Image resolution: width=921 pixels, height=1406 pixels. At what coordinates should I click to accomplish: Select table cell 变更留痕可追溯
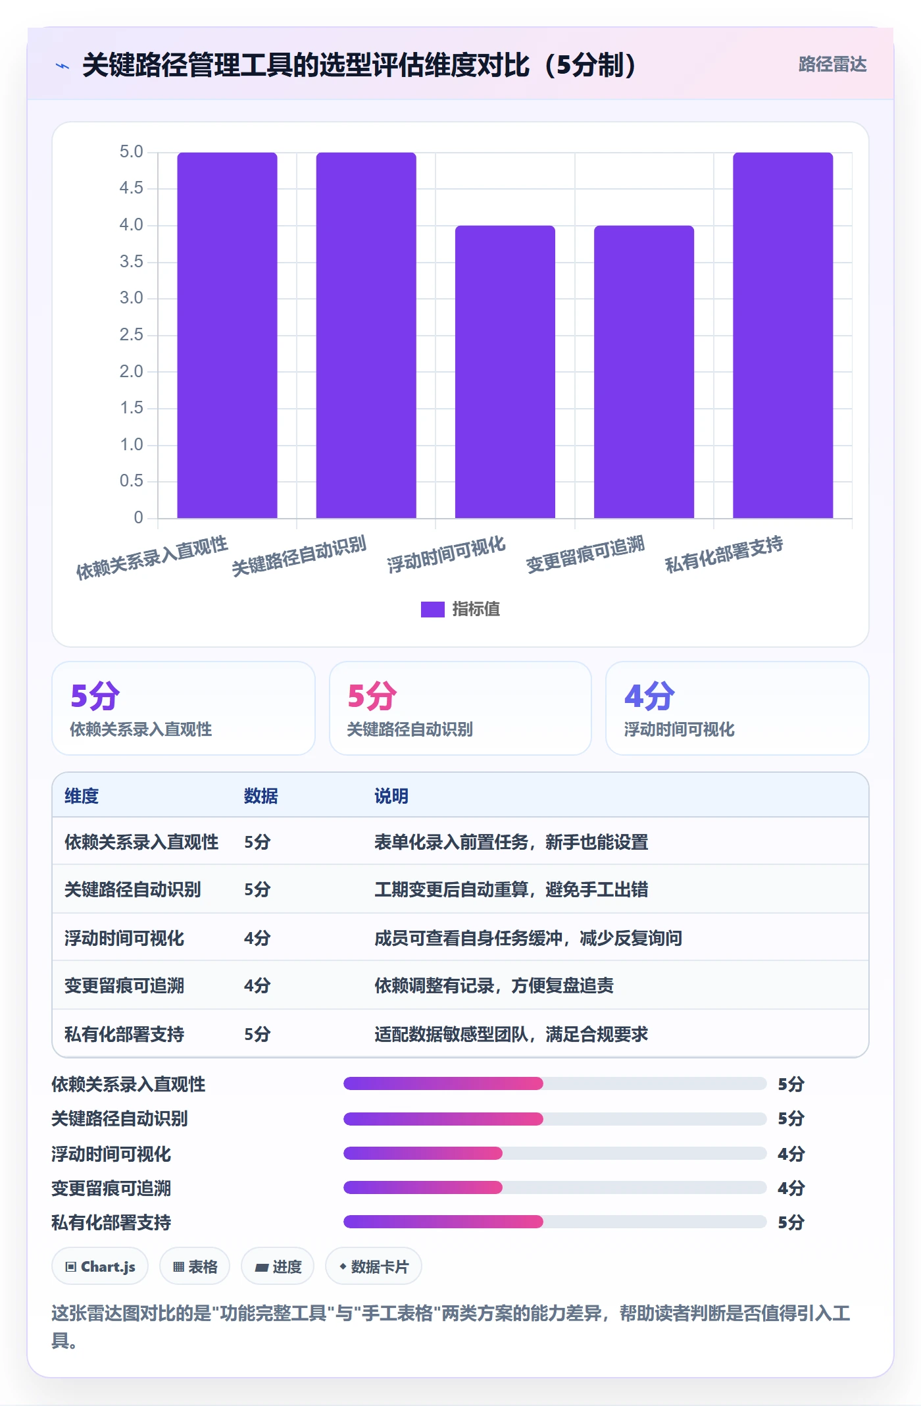(x=124, y=985)
